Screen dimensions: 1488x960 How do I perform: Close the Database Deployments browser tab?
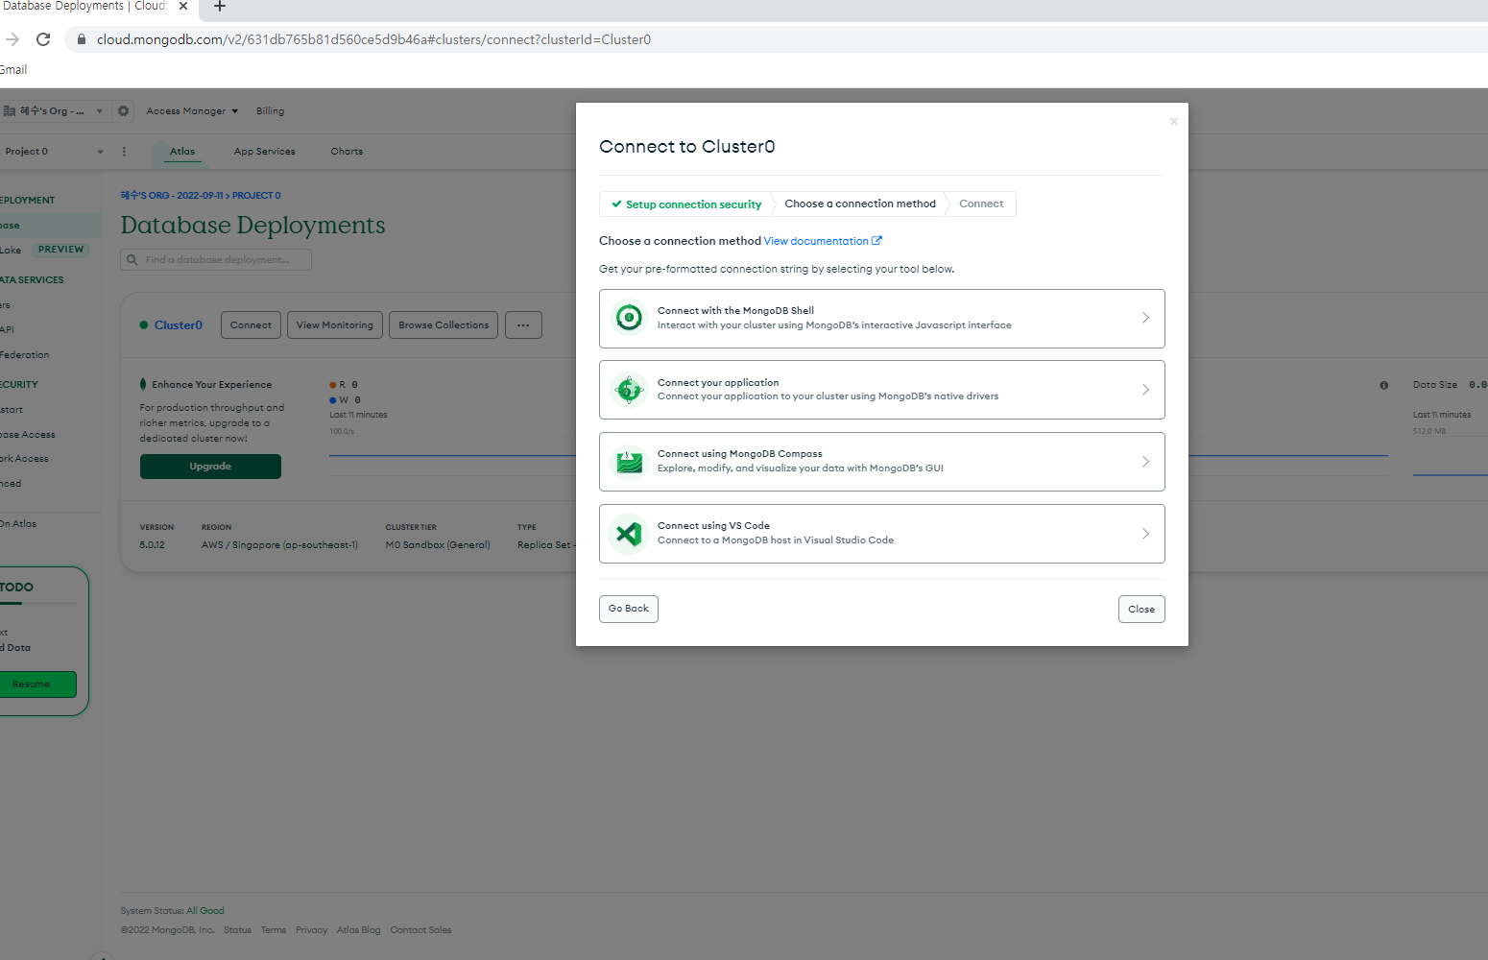click(183, 6)
